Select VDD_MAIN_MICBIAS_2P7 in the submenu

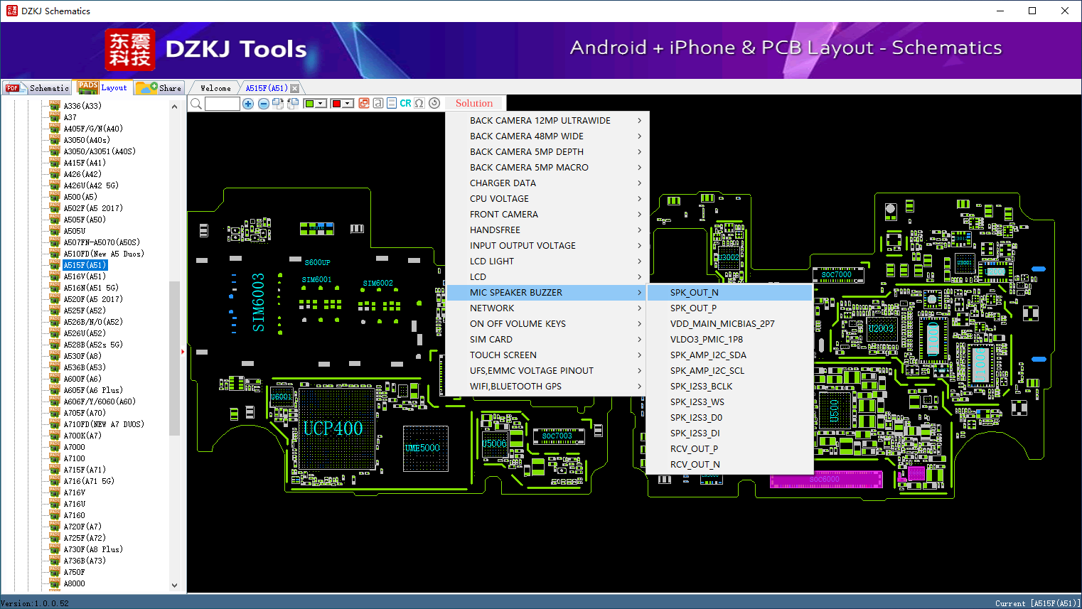(729, 324)
